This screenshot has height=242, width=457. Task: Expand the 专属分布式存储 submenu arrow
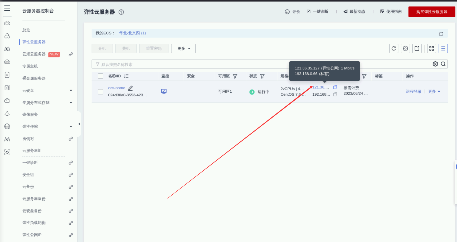click(71, 103)
